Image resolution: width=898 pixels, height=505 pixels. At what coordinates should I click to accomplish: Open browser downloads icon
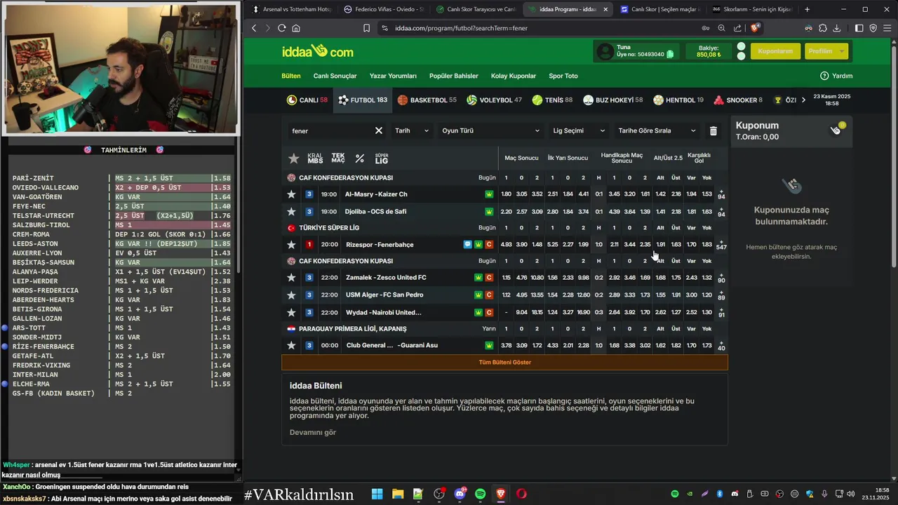click(x=837, y=28)
